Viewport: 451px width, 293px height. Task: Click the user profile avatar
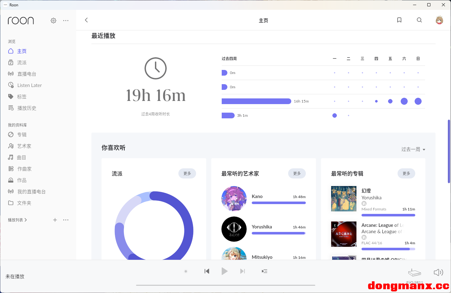[439, 20]
